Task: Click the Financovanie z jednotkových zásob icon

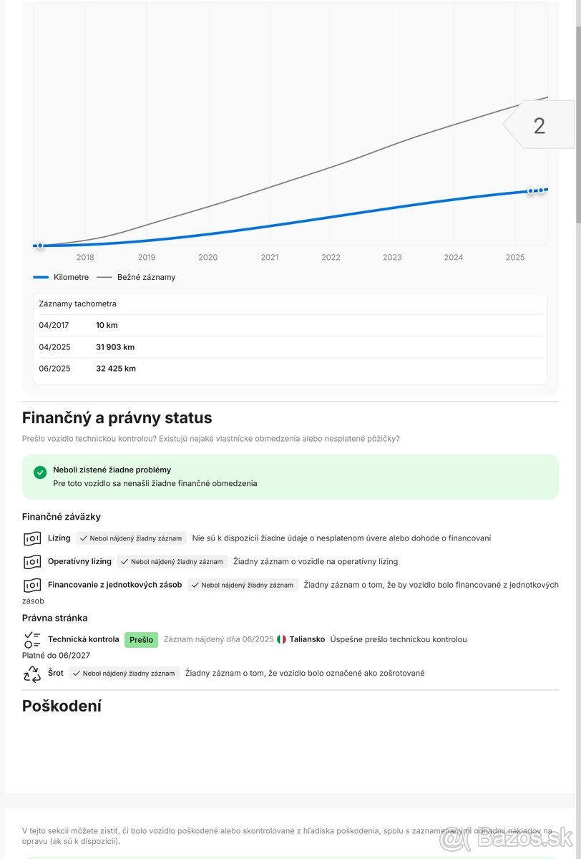Action: click(32, 585)
